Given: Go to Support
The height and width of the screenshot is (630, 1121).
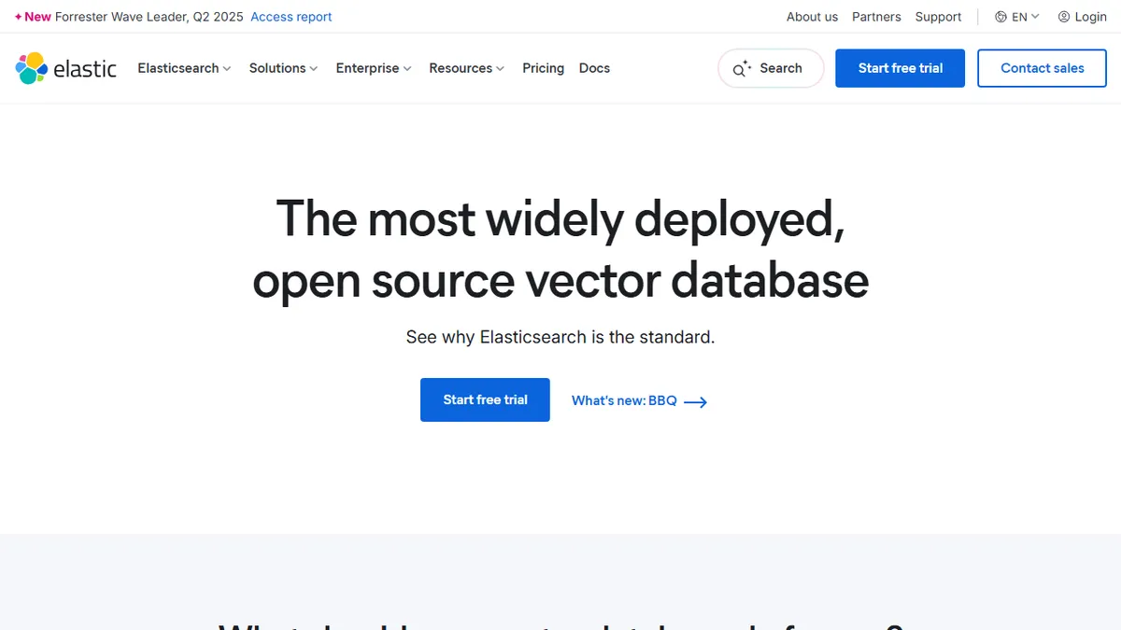Looking at the screenshot, I should click(x=938, y=17).
